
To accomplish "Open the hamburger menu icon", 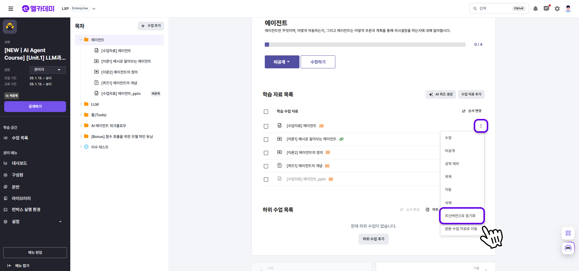I will pos(11,9).
